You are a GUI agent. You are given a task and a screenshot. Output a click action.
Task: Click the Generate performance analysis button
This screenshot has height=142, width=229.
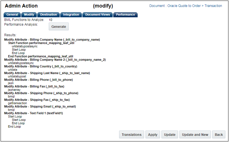59,27
